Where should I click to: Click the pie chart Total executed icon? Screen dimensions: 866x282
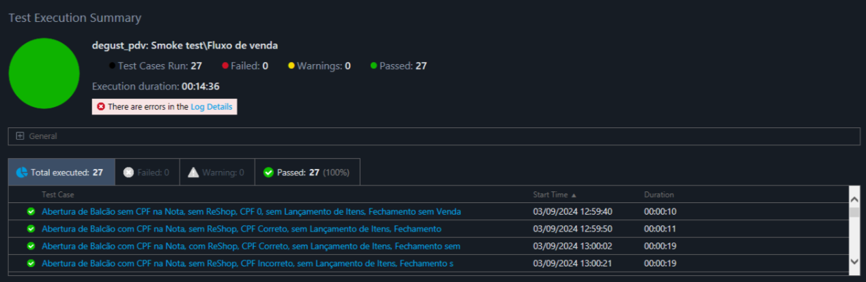tap(21, 172)
